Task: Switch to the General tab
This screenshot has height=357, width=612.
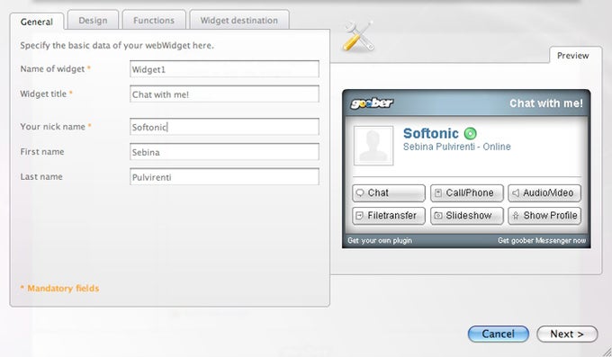Action: point(37,22)
